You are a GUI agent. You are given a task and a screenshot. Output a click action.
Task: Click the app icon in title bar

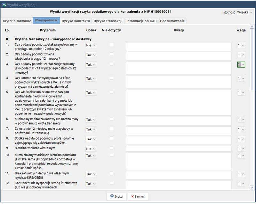[4, 5]
